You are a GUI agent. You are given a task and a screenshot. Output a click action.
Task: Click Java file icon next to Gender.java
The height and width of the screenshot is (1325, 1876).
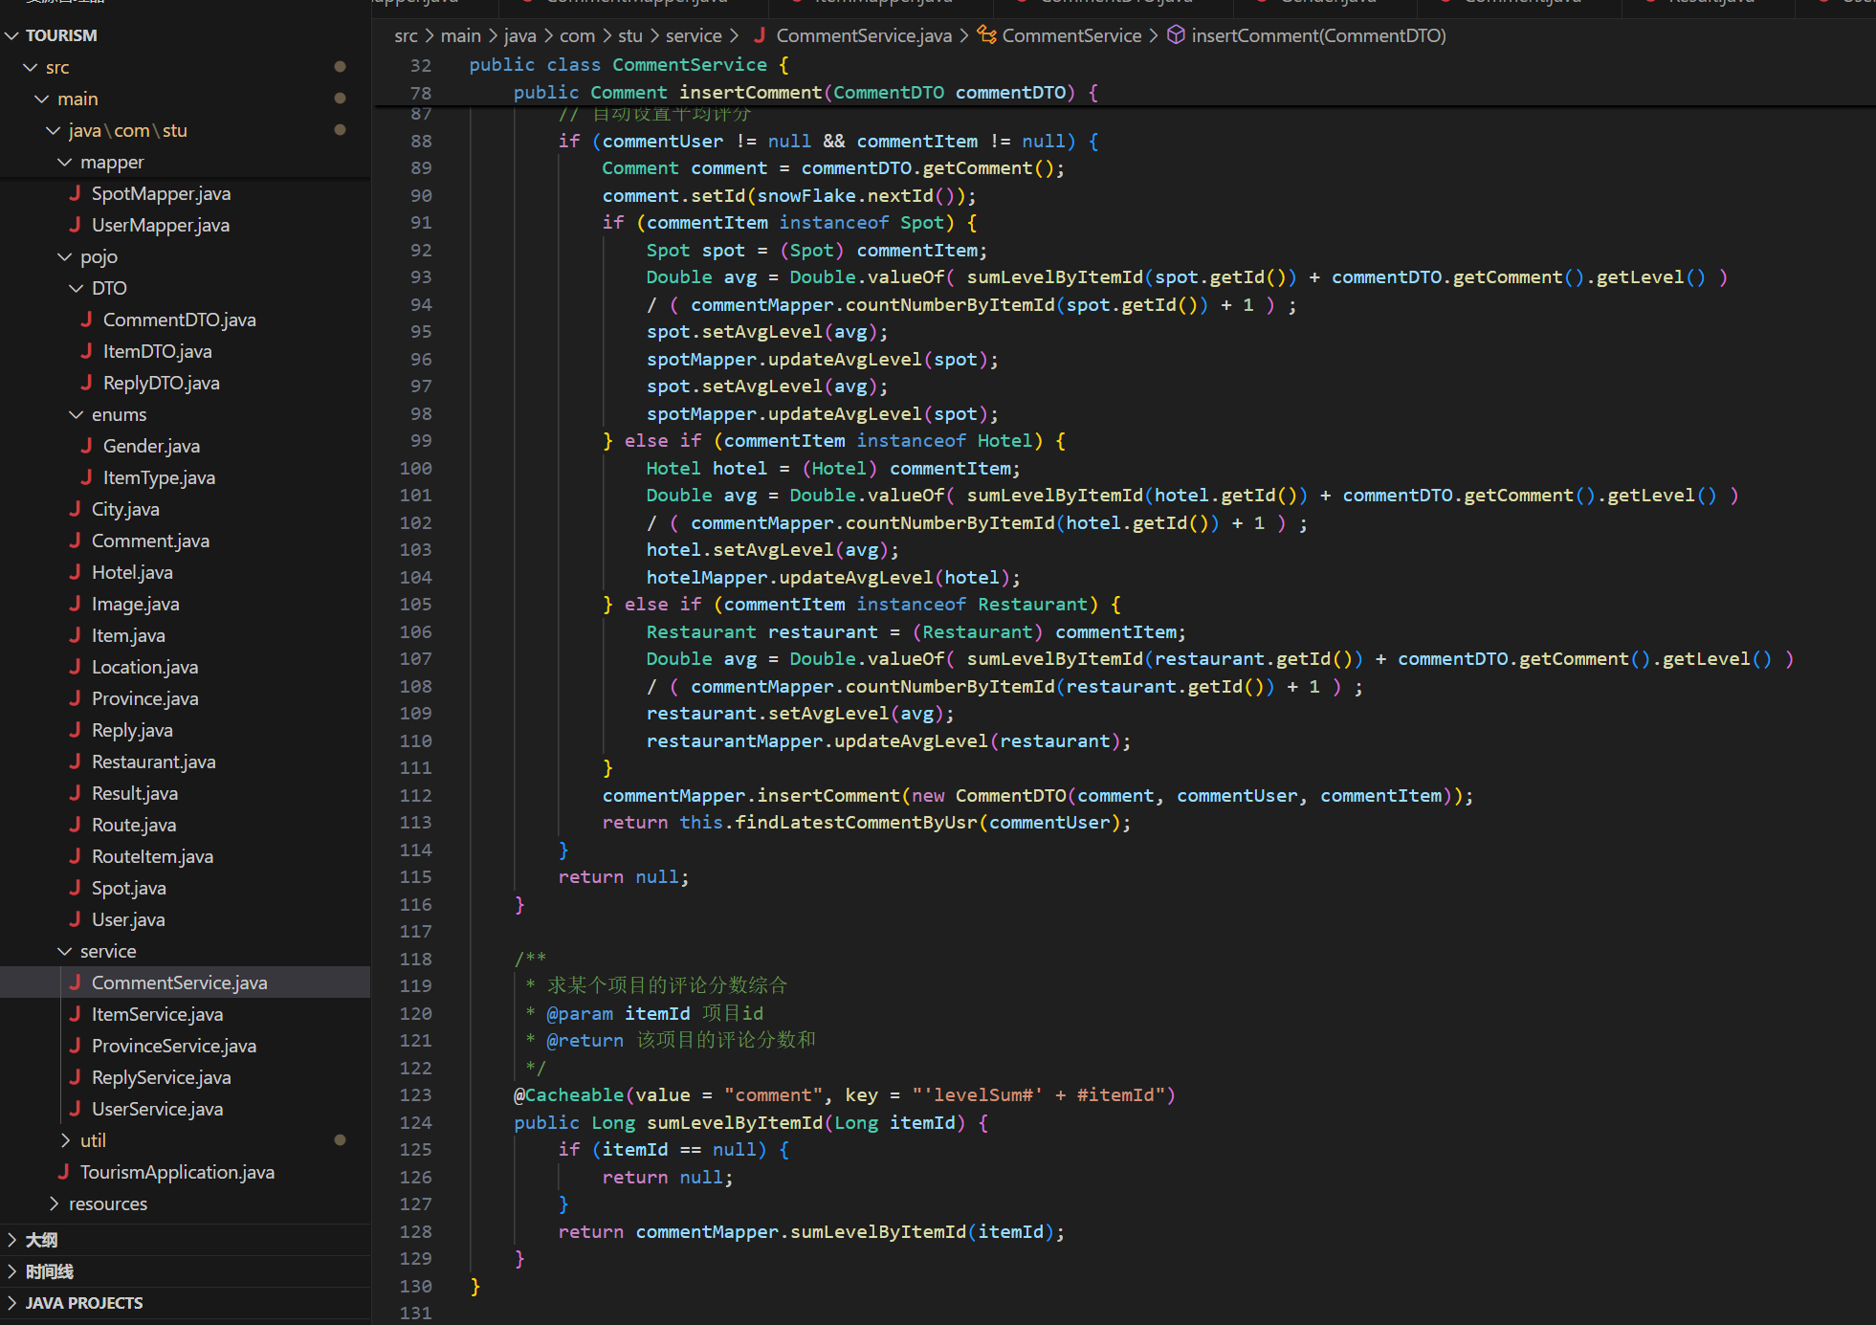tap(86, 446)
